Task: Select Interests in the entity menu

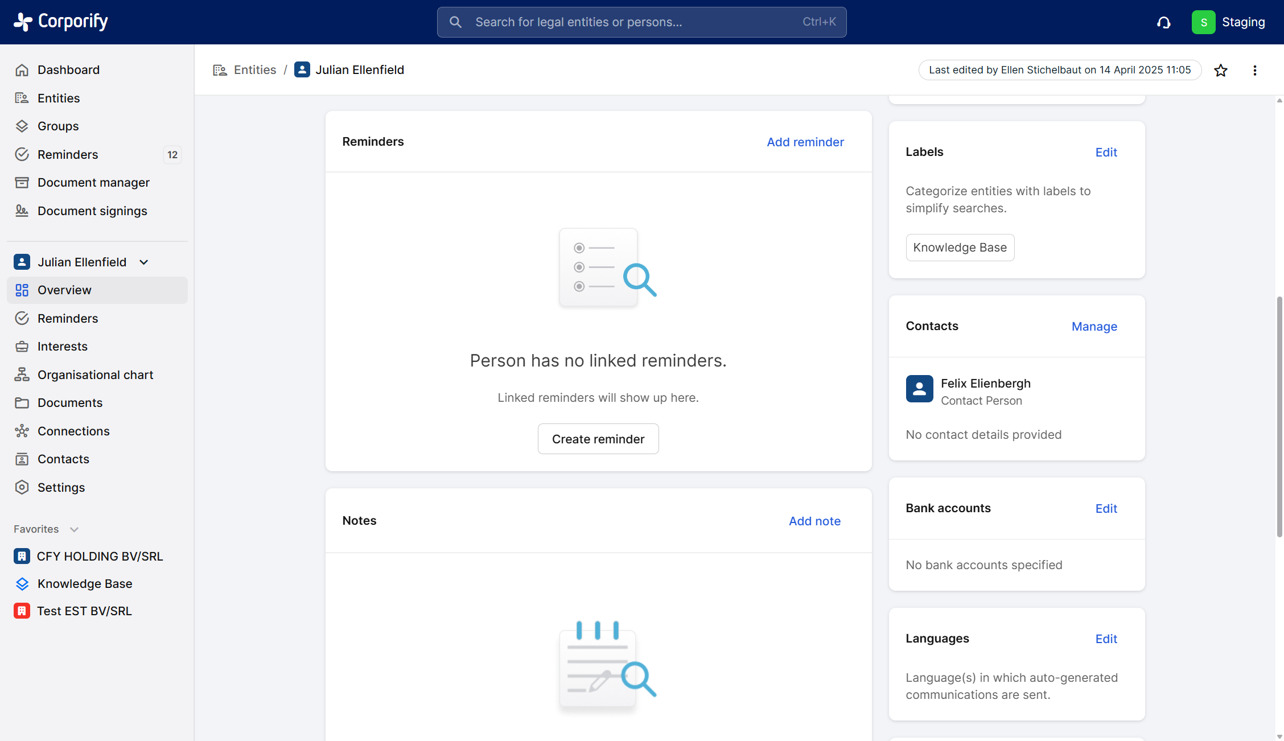Action: click(63, 346)
